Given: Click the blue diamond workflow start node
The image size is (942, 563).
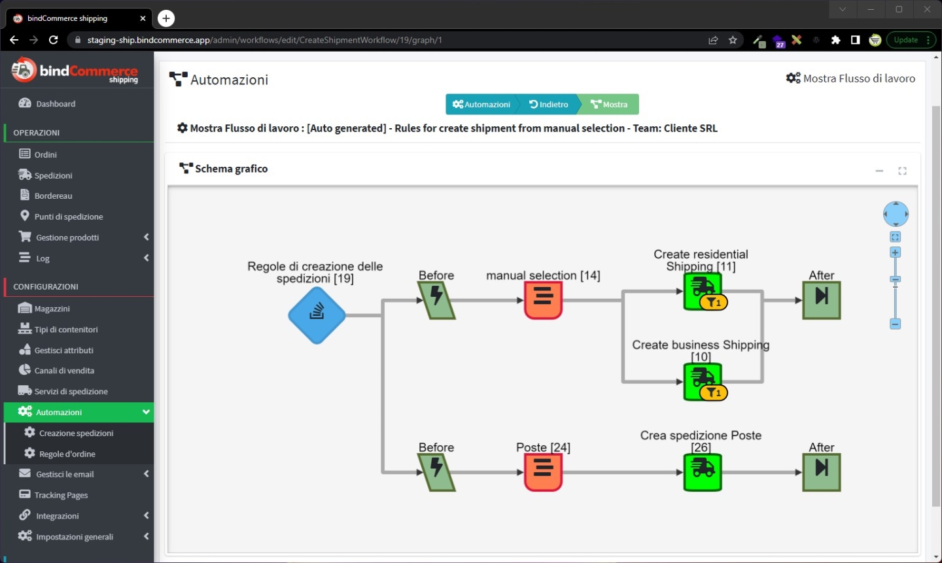Looking at the screenshot, I should click(x=317, y=315).
